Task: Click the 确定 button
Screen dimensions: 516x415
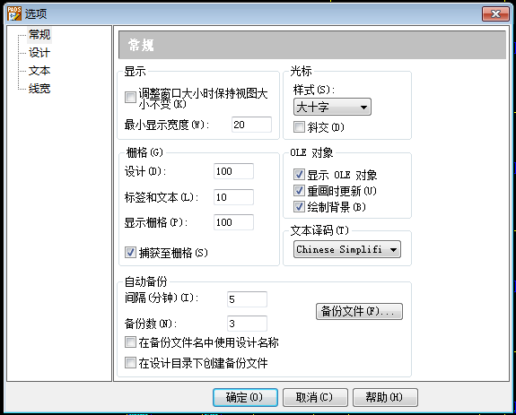Action: [245, 398]
